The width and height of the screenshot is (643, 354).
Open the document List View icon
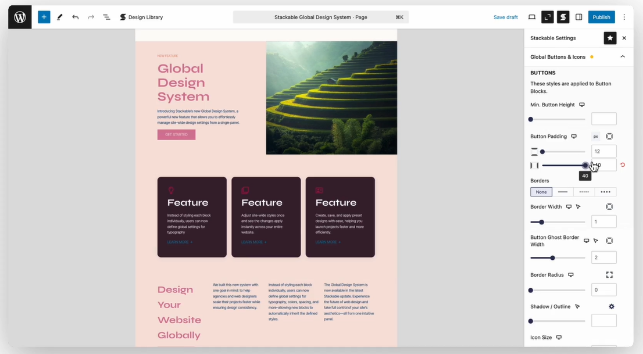[106, 17]
